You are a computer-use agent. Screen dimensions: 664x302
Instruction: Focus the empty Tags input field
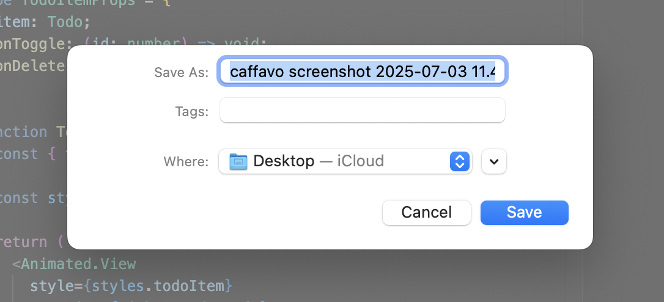(363, 111)
